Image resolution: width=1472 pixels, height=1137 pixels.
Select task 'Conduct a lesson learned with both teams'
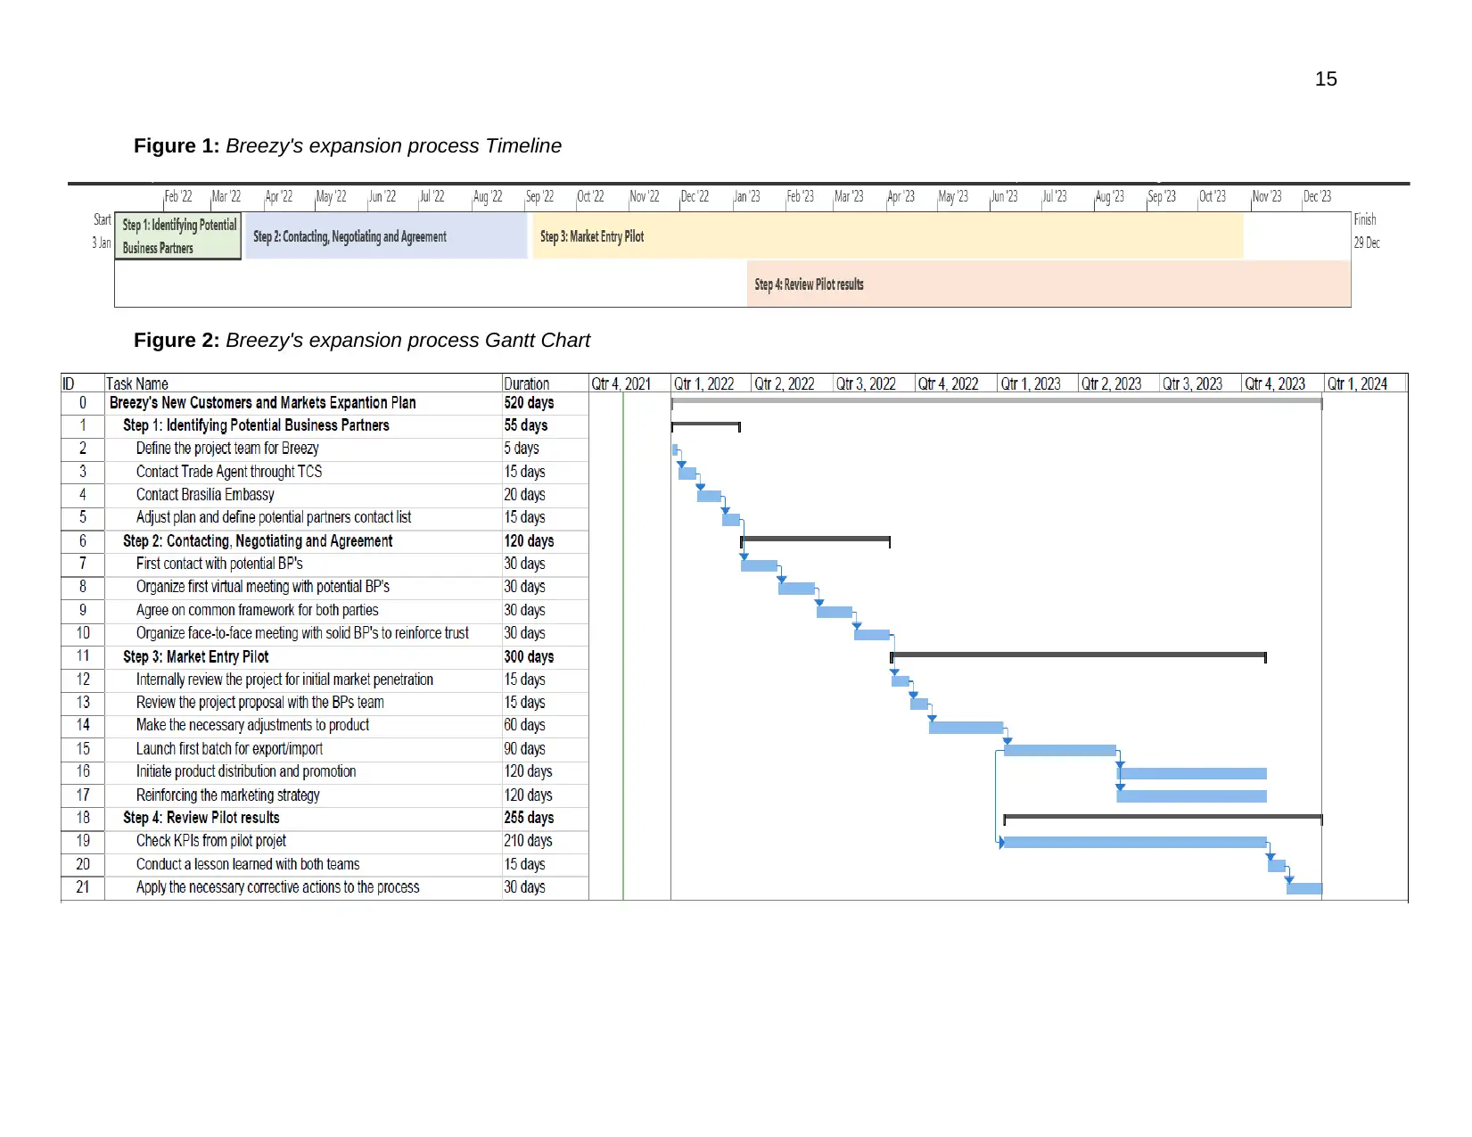coord(248,864)
